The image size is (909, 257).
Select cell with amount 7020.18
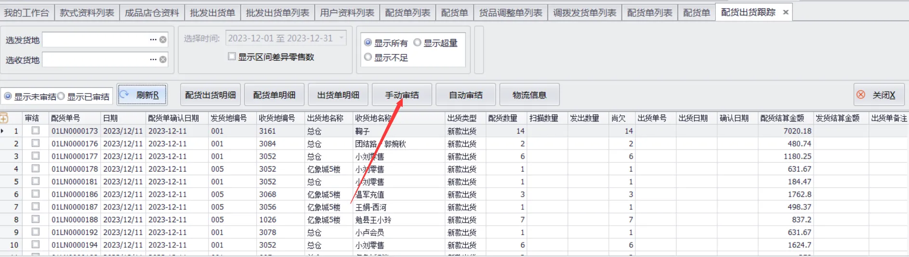pyautogui.click(x=786, y=131)
